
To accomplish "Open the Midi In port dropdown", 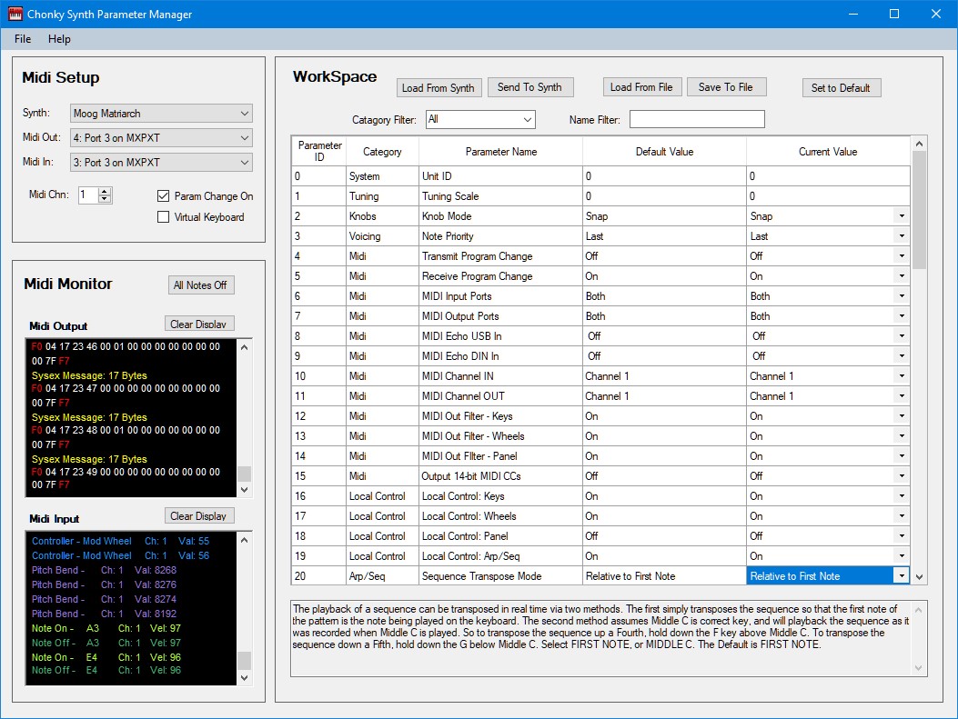I will click(161, 163).
